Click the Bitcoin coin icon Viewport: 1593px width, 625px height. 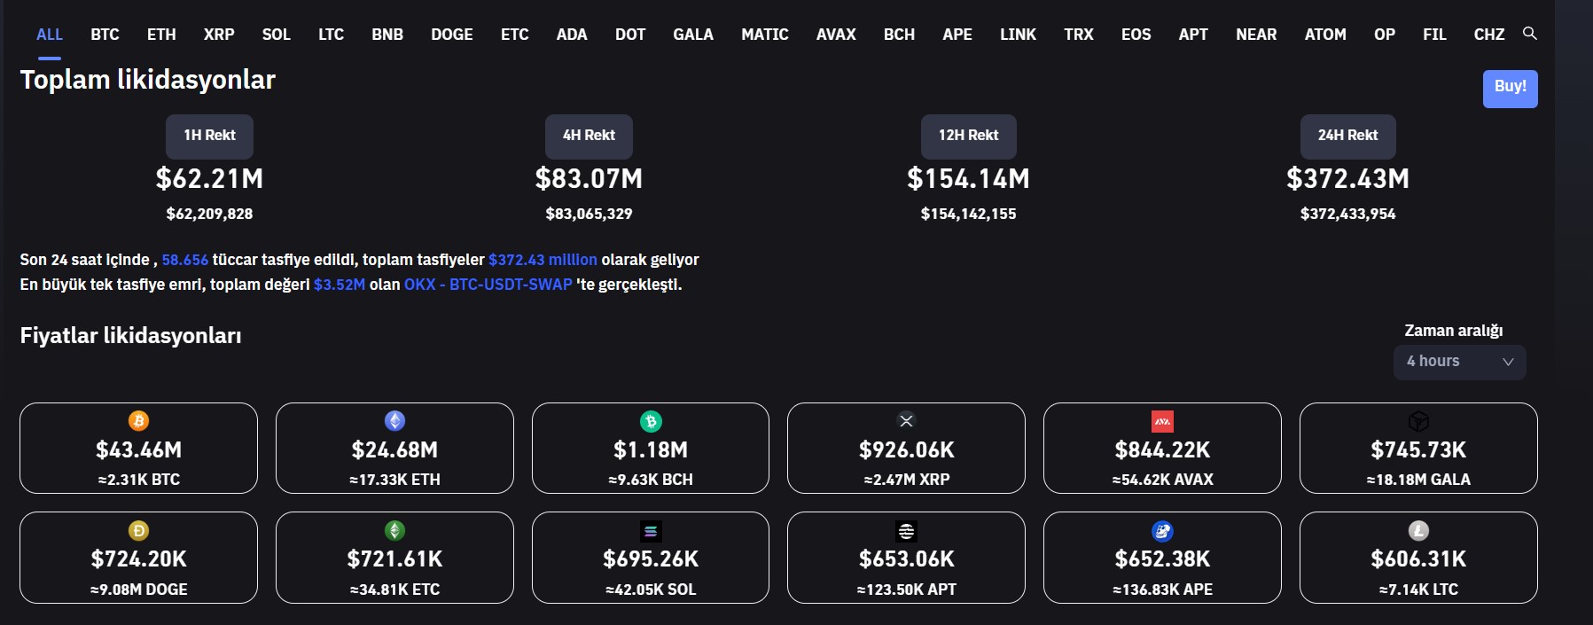[x=138, y=421]
